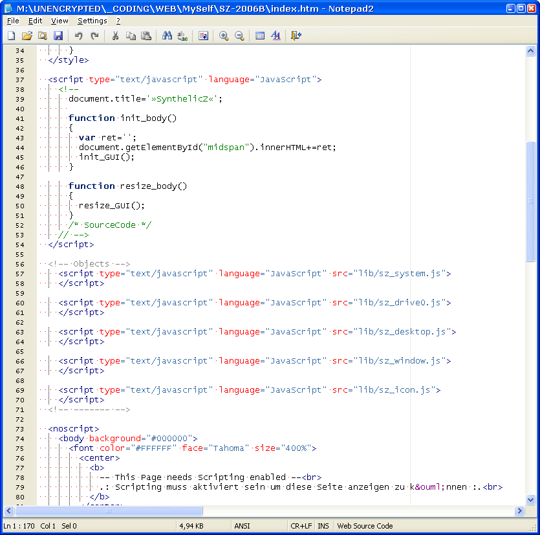Screen dimensions: 540x535
Task: Click the vertical scrollbar down arrow
Action: (530, 499)
